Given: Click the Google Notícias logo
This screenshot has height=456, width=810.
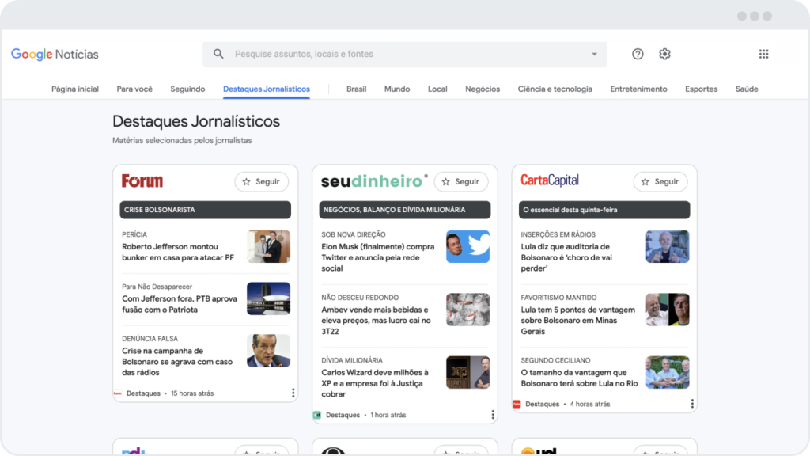Looking at the screenshot, I should [x=55, y=55].
